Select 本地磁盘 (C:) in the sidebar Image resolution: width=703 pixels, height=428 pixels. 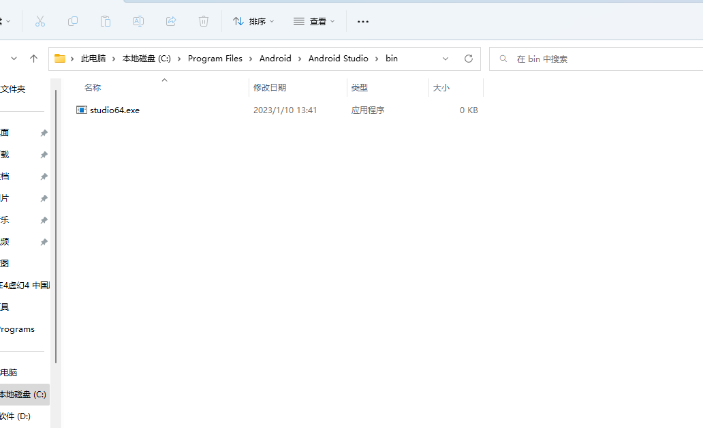[x=23, y=395]
